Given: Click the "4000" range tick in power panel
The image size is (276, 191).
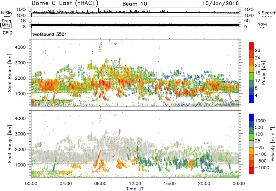Looking at the screenshot, I should 20,47.
